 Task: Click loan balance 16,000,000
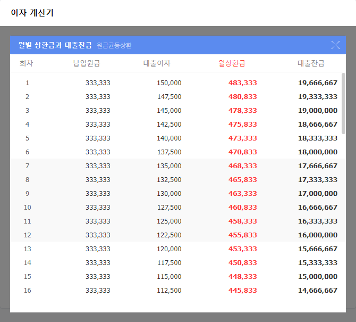(x=318, y=235)
